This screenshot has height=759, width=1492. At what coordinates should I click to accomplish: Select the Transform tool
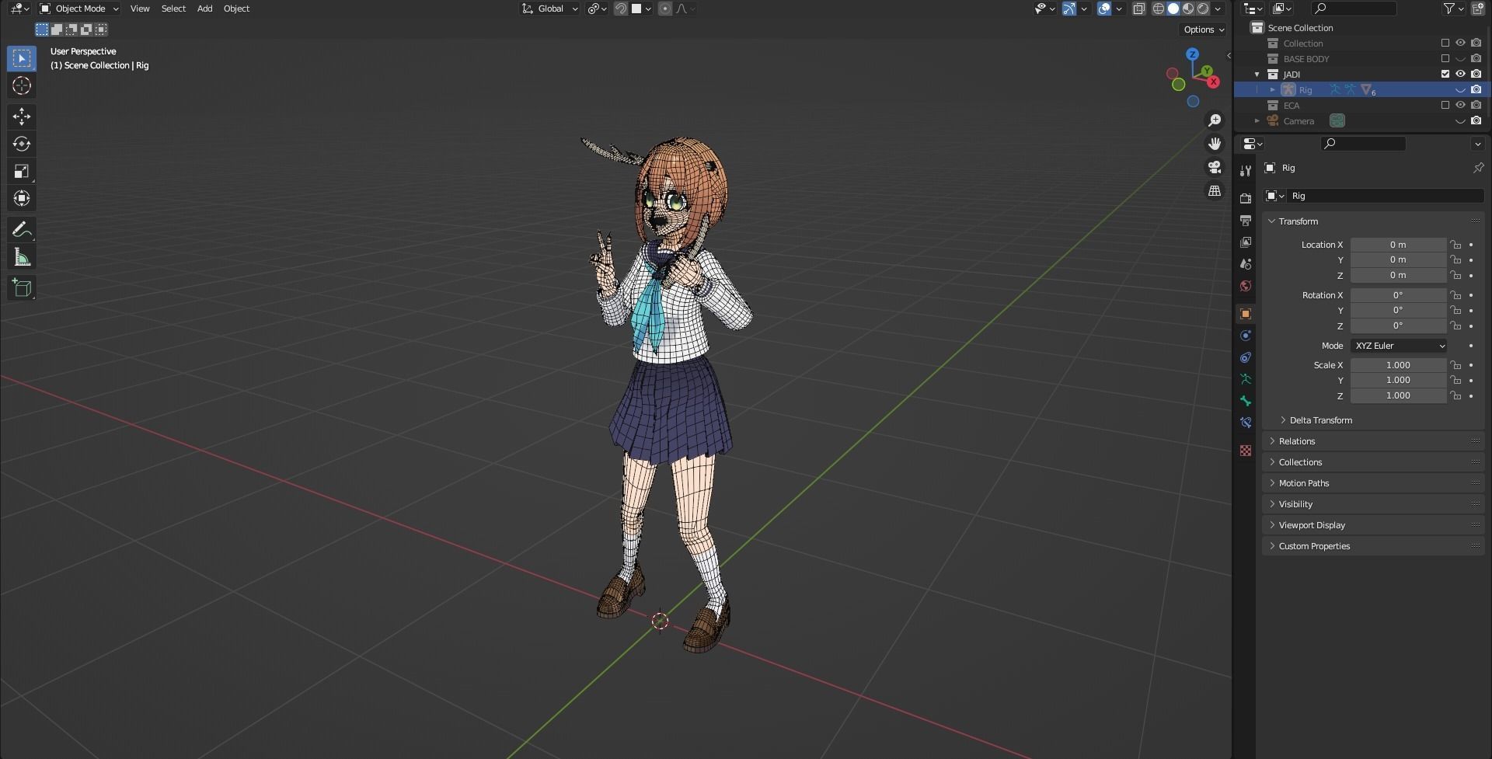point(22,198)
